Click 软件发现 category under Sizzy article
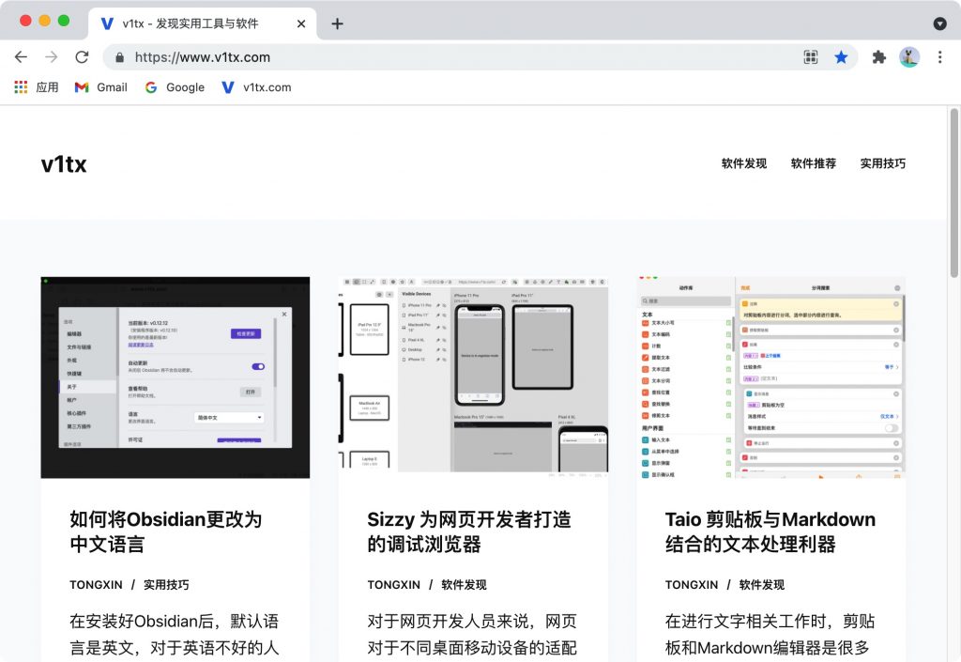Image resolution: width=961 pixels, height=662 pixels. tap(464, 585)
